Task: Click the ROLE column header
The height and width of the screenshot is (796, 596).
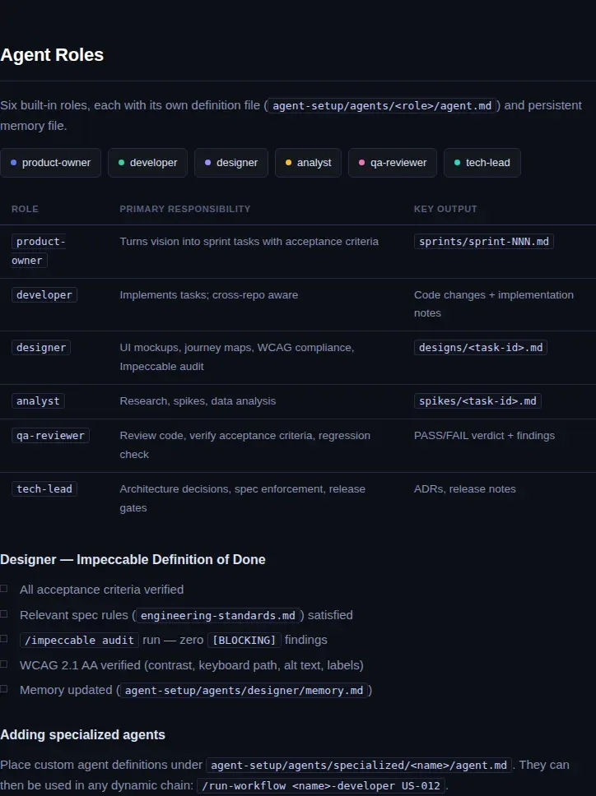Action: pos(25,209)
